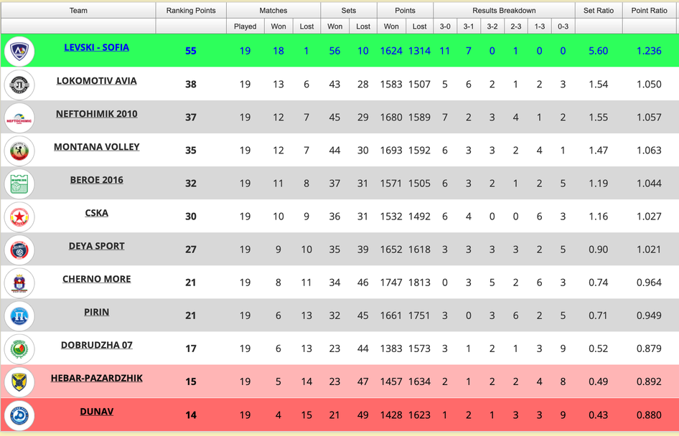This screenshot has width=679, height=436.
Task: Open the LEVSKI - SOFIA team link
Action: 97,47
